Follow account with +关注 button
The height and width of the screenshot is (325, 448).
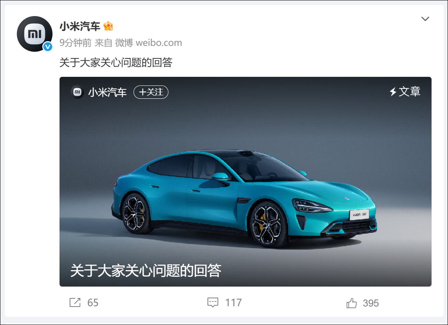point(151,92)
